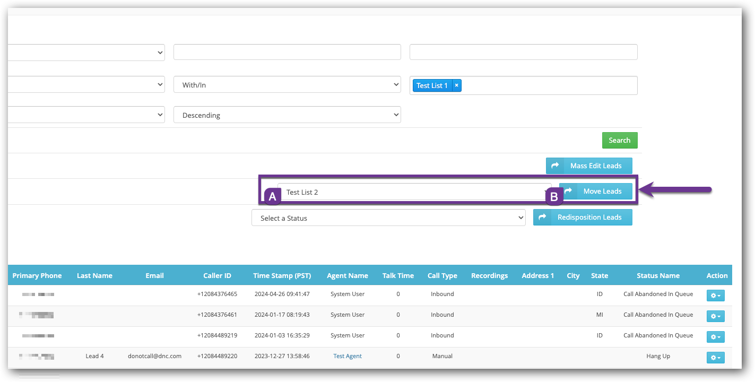
Task: Click the Call Type column header
Action: 442,276
